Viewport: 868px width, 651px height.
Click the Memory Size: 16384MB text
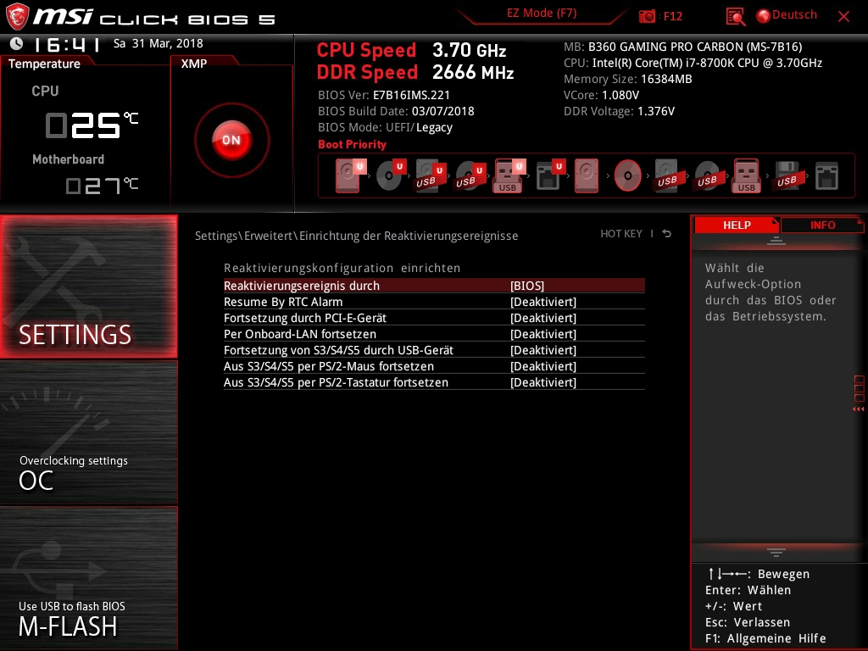point(628,79)
